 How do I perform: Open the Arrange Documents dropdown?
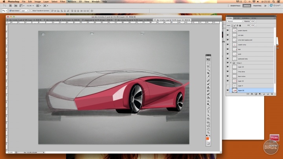[38, 6]
